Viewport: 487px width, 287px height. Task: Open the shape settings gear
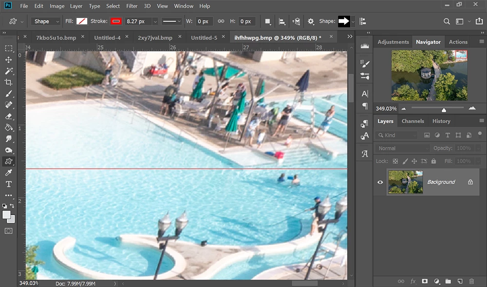tap(311, 21)
